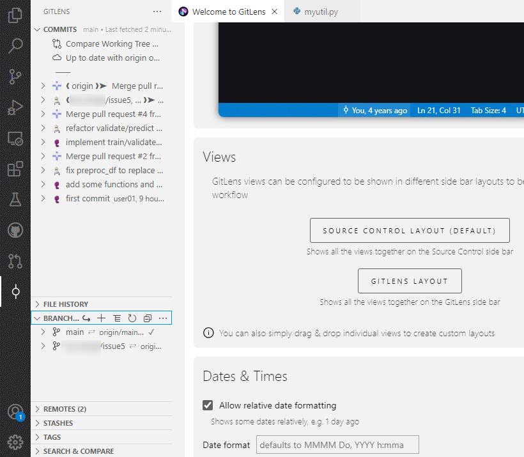Open the Source Control view
524x457 pixels.
tap(15, 76)
